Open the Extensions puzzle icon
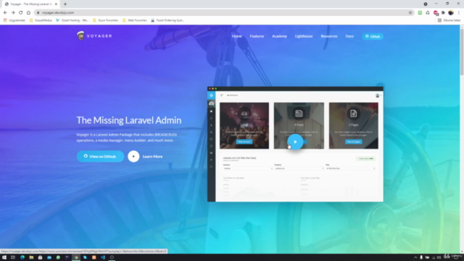Image resolution: width=464 pixels, height=261 pixels. [443, 13]
